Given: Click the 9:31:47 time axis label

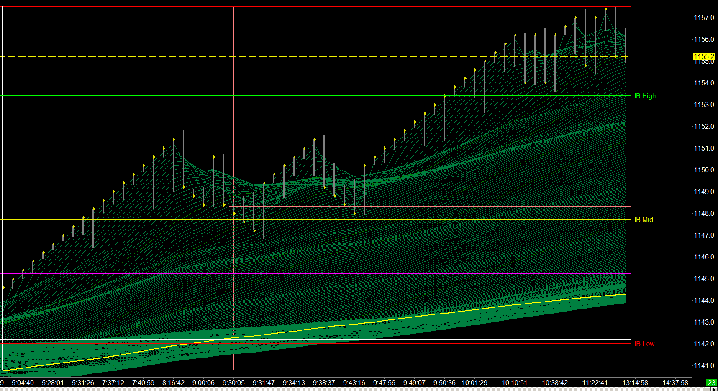Looking at the screenshot, I should point(264,383).
